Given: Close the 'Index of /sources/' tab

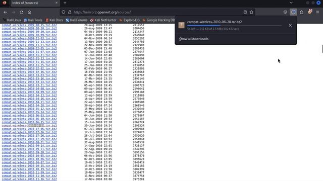Looking at the screenshot, I should coord(57,3).
